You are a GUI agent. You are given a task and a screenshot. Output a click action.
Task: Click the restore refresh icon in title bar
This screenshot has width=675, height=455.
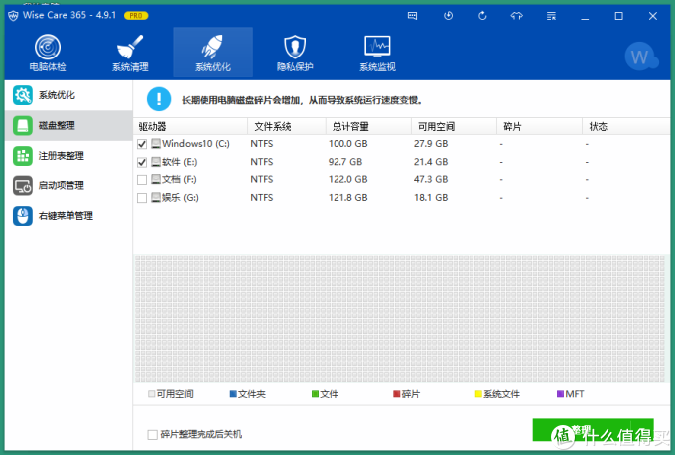tap(482, 16)
